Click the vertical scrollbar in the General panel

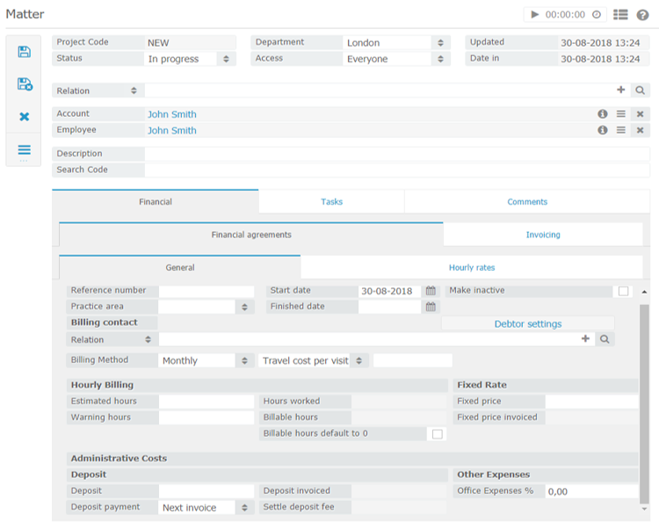click(x=644, y=403)
